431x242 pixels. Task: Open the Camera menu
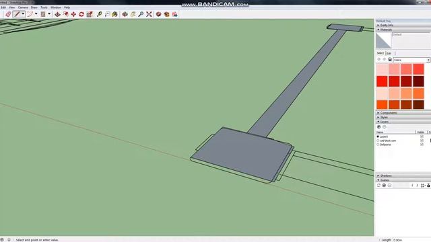(23, 7)
